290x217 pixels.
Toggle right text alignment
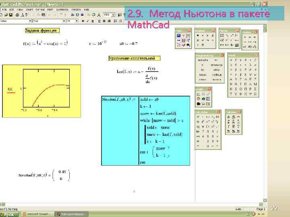109,21
